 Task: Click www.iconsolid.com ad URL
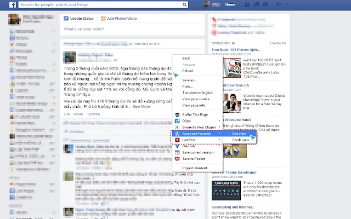[227, 176]
